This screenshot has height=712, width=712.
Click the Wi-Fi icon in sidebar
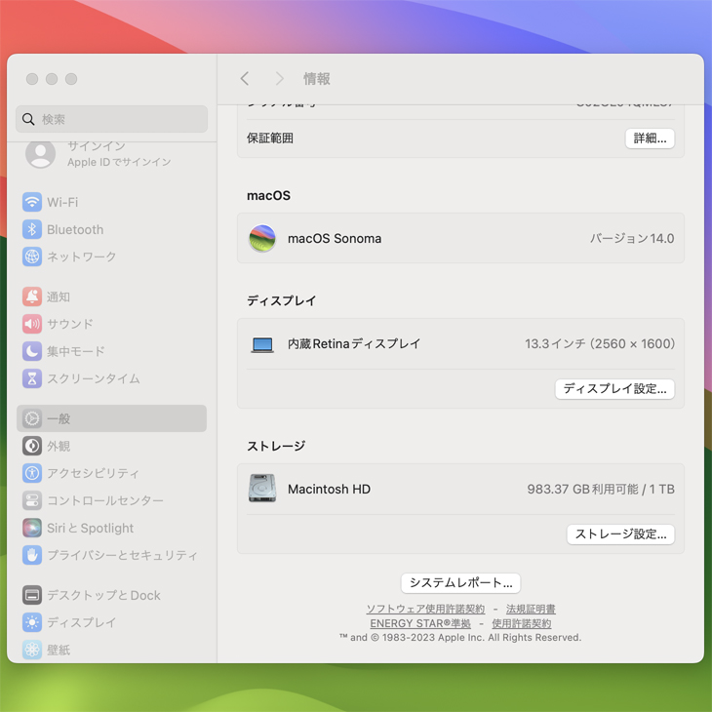coord(32,202)
